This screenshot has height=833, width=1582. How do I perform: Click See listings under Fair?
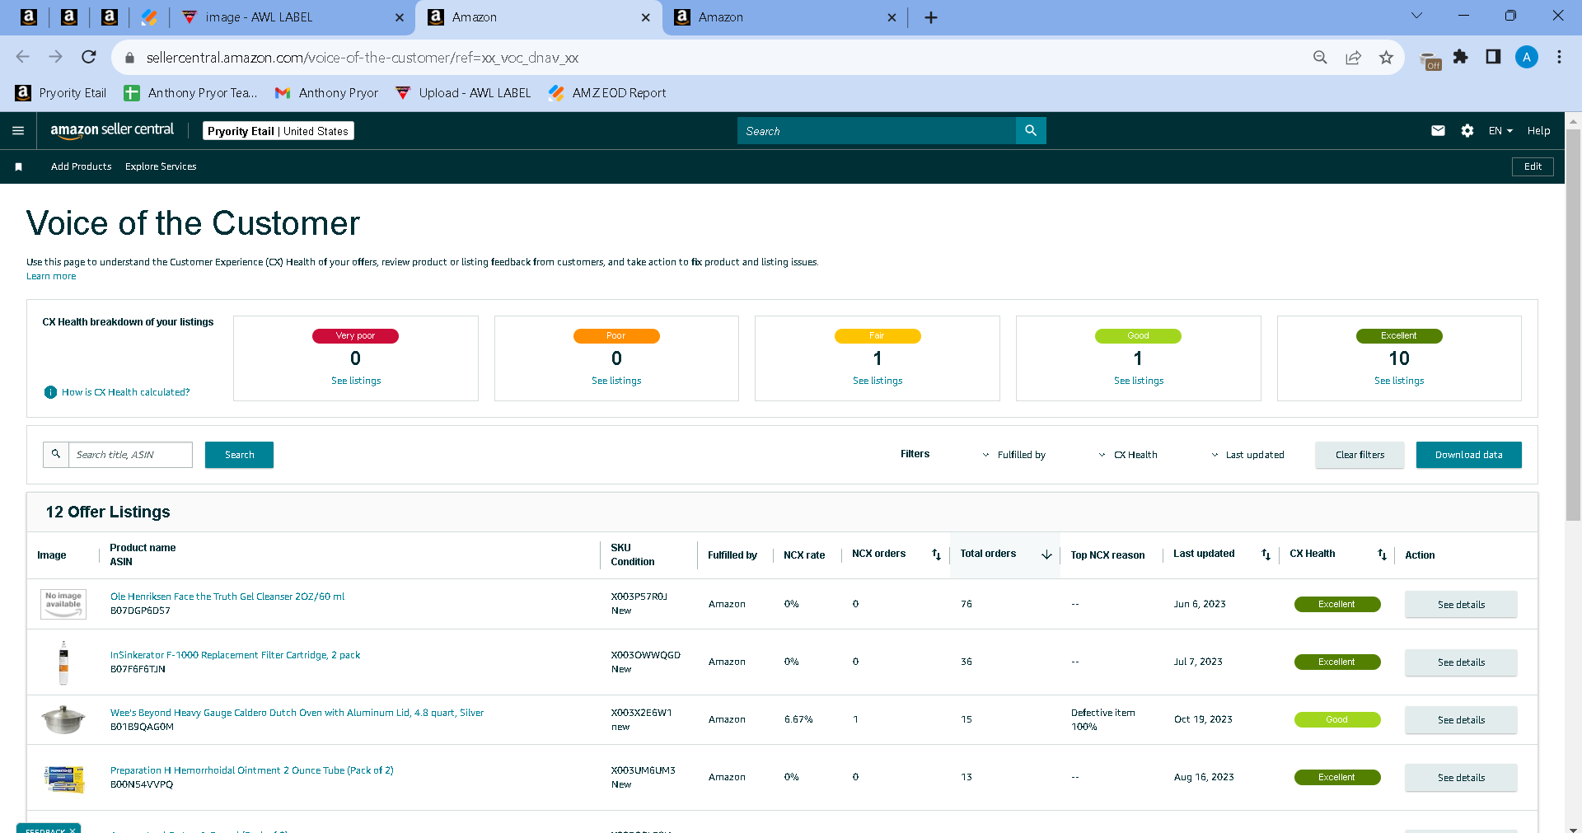click(878, 381)
